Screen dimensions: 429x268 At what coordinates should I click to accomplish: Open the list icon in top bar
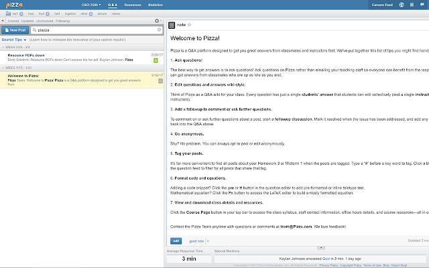coord(412,5)
